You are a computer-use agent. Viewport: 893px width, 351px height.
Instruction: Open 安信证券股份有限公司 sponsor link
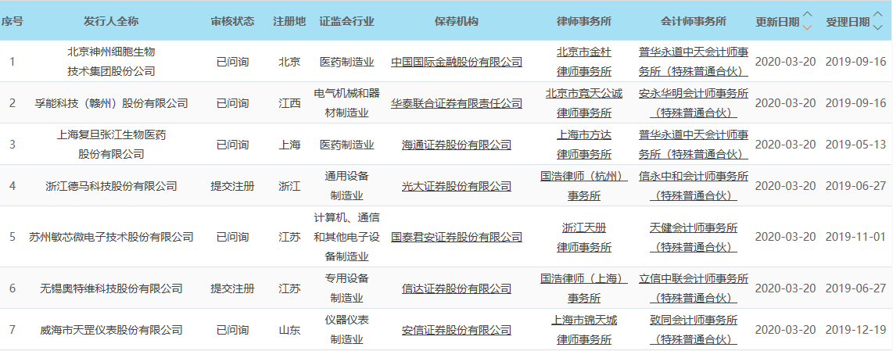(x=456, y=329)
